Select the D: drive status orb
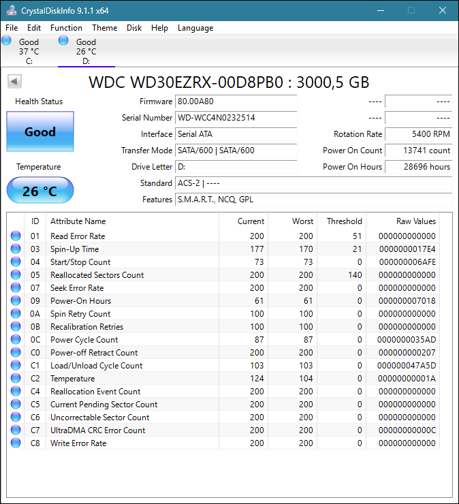 63,40
